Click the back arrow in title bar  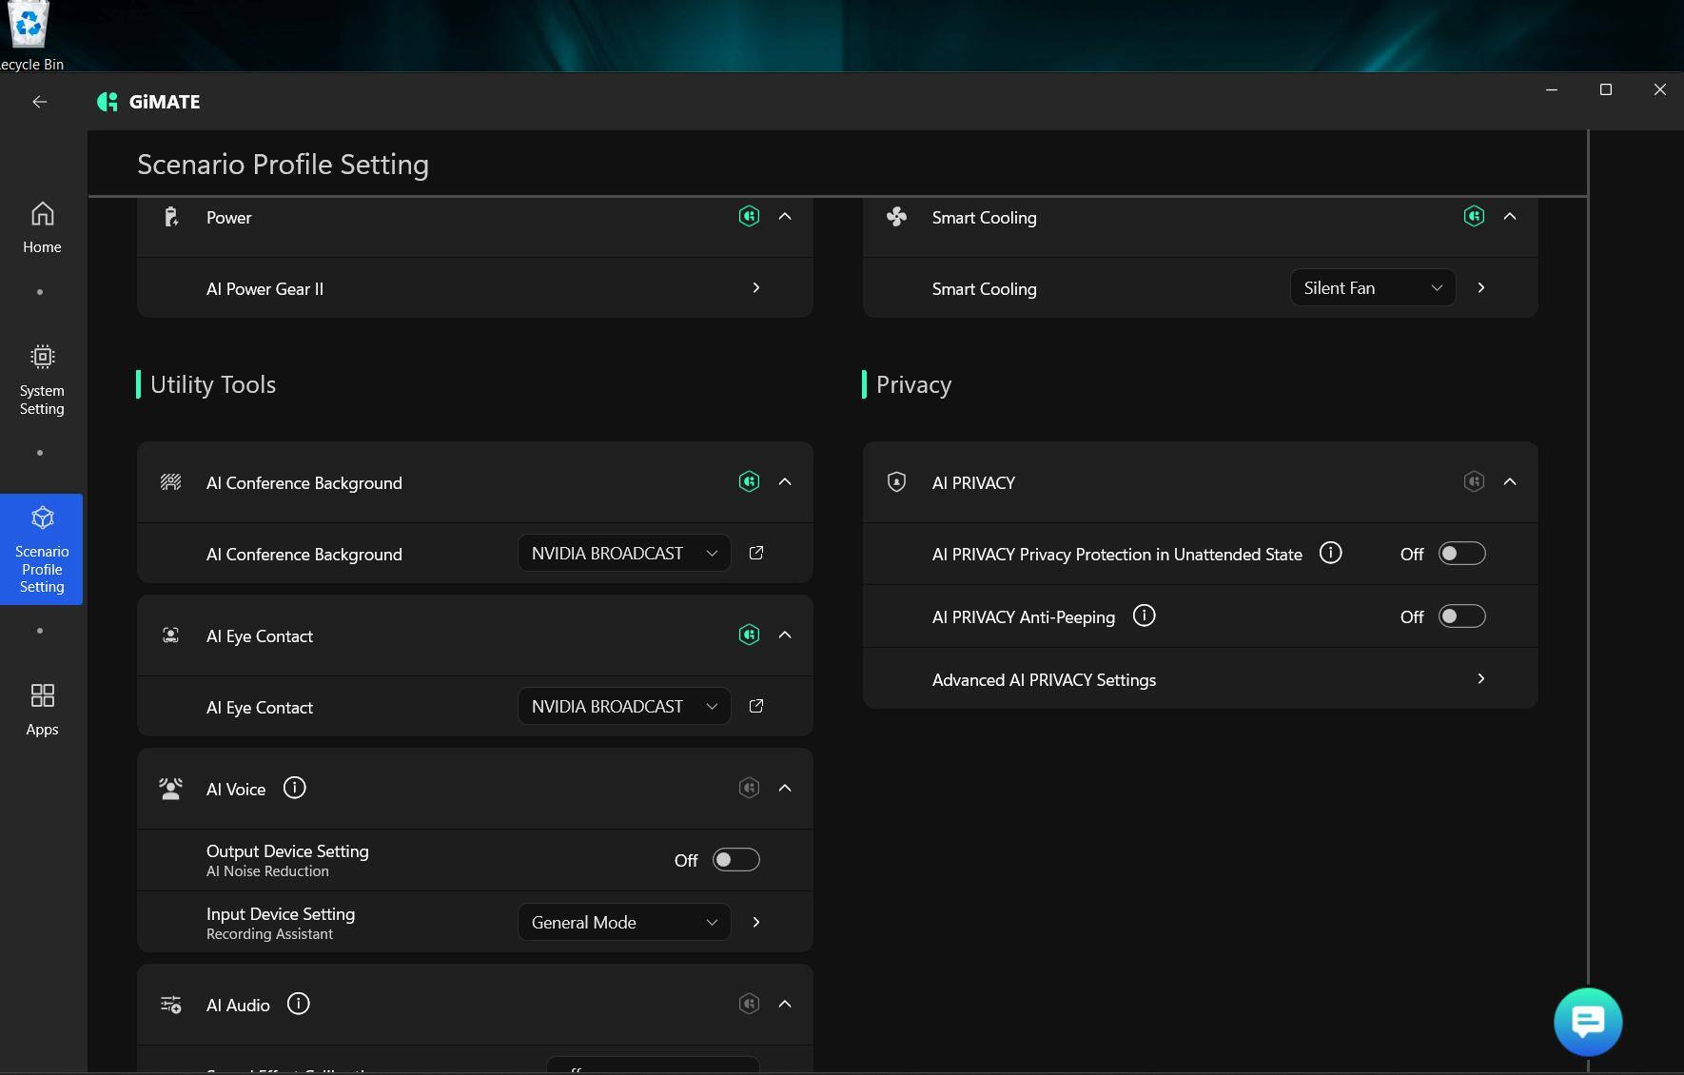pos(39,102)
